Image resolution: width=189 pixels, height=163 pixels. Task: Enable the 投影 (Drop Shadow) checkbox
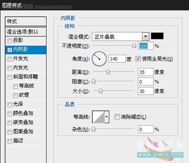[x=10, y=41]
